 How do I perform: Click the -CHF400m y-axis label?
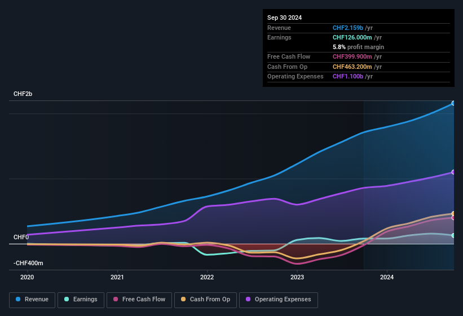coord(28,263)
